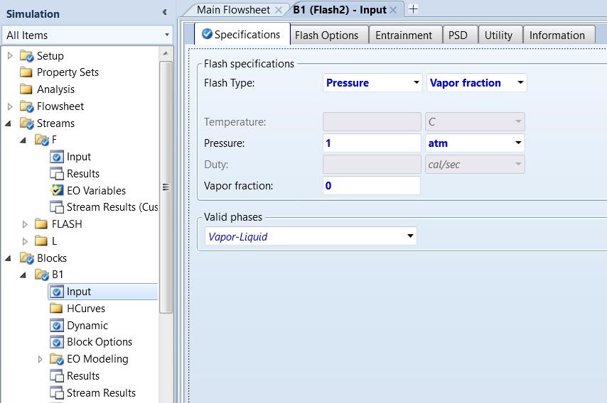This screenshot has height=403, width=607.
Task: Click the Dynamic form icon under B1
Action: pyautogui.click(x=57, y=326)
